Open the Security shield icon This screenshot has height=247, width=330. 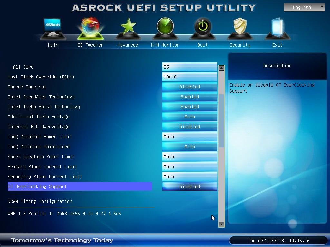coord(240,28)
